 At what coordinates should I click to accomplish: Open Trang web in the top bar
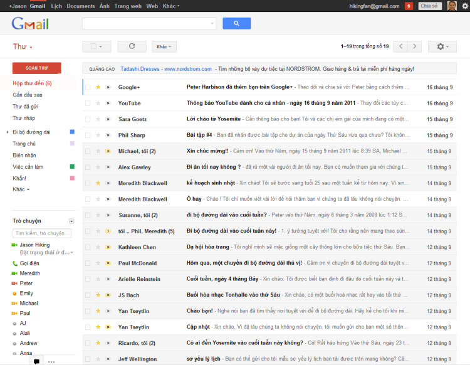tap(128, 6)
